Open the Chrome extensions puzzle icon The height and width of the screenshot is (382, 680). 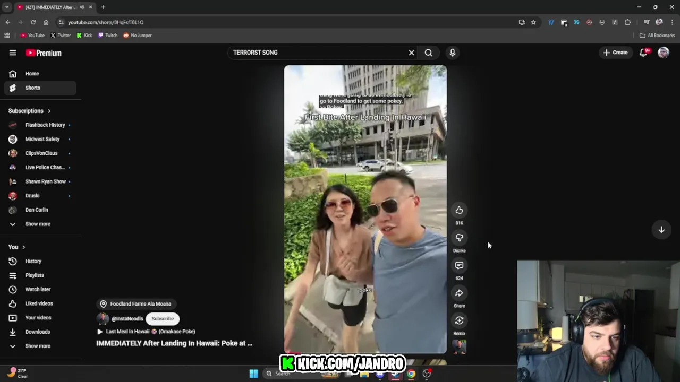tap(627, 22)
